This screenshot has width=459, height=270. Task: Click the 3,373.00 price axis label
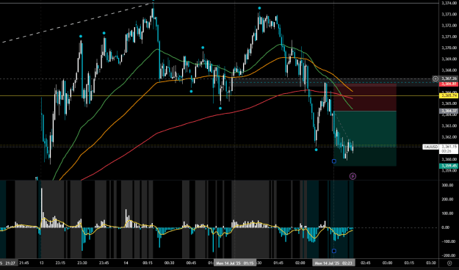449,14
